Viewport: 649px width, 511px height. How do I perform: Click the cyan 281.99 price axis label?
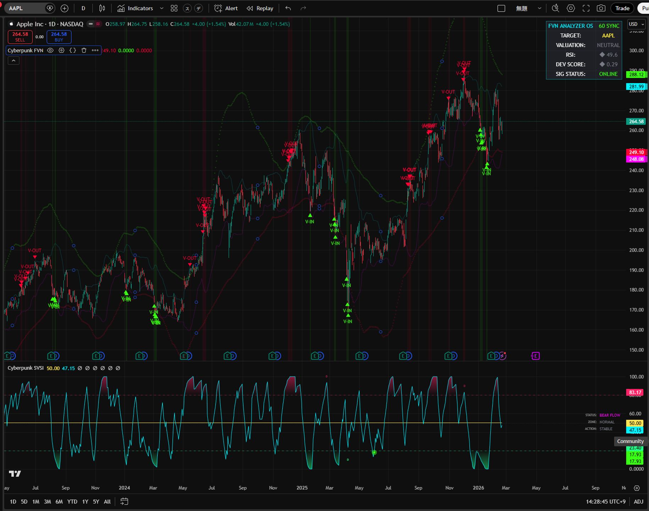click(x=637, y=87)
